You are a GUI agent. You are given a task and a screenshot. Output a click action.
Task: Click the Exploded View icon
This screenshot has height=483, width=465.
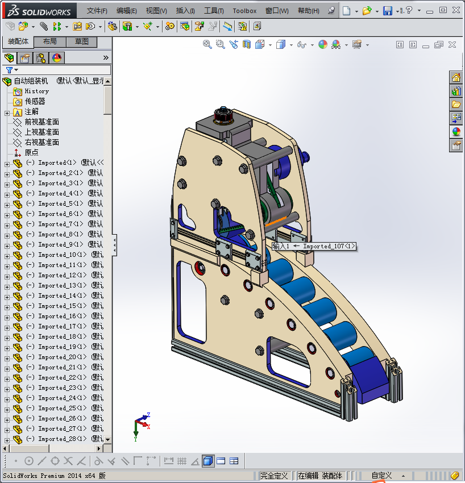200,27
